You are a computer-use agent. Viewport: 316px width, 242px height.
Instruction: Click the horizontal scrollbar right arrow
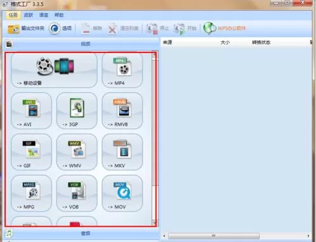tap(308, 236)
